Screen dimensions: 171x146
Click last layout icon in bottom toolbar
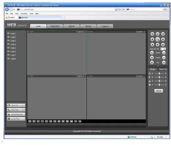pos(80,122)
